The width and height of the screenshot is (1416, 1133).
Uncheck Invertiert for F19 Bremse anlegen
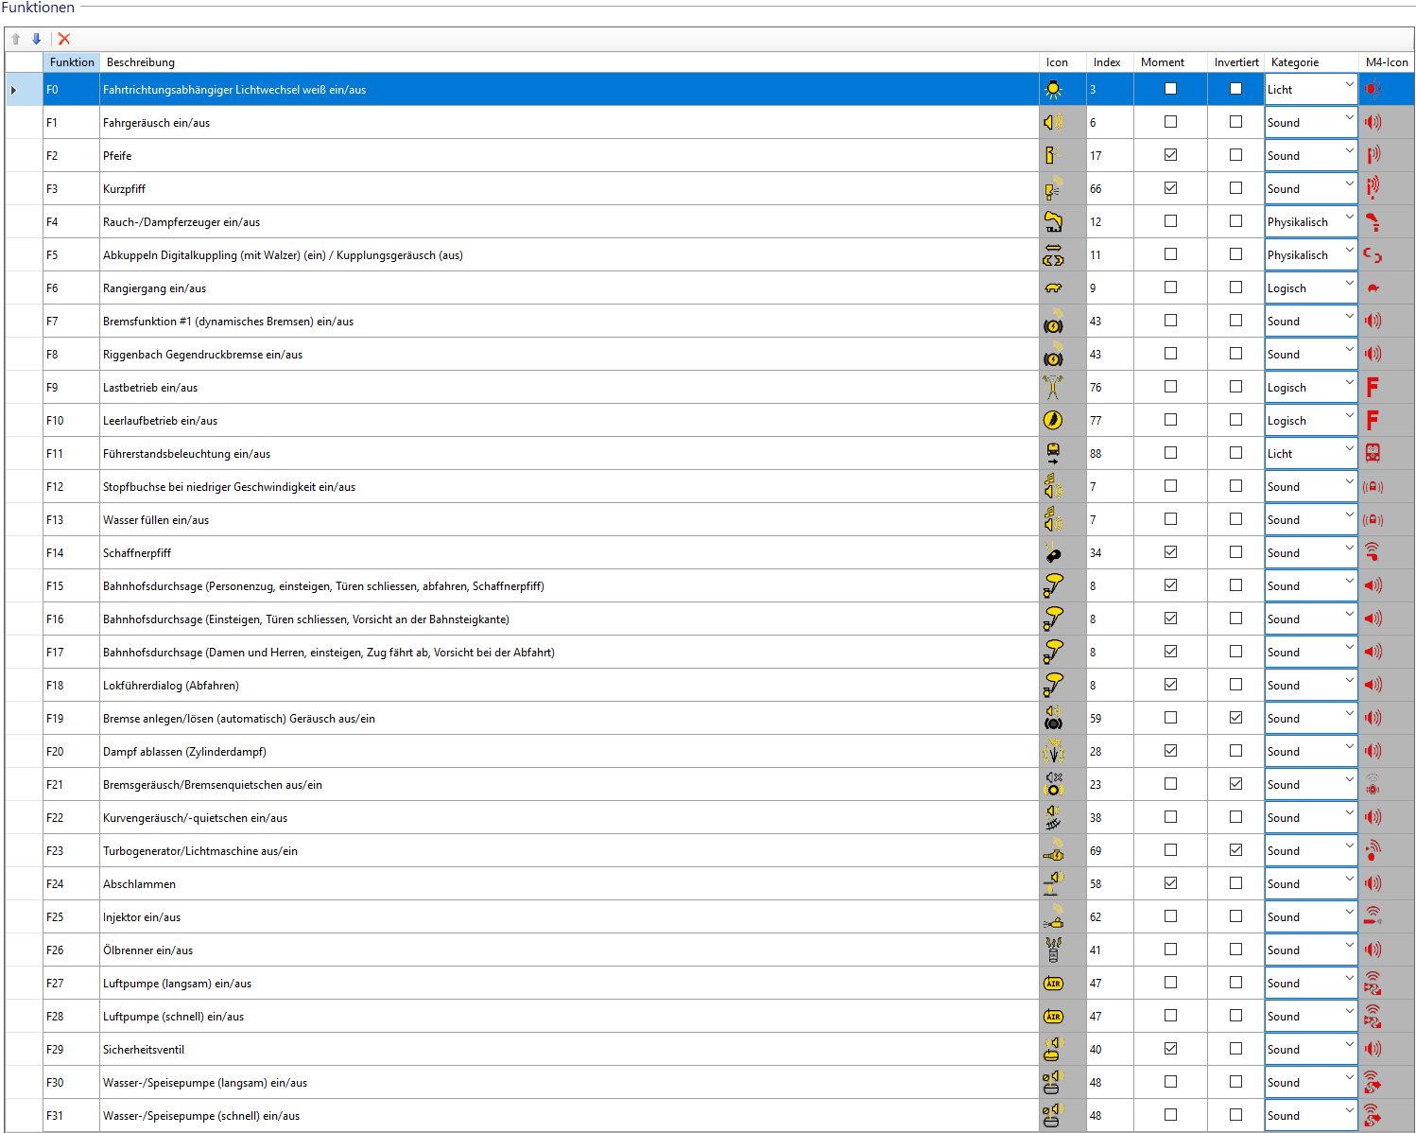pyautogui.click(x=1235, y=718)
